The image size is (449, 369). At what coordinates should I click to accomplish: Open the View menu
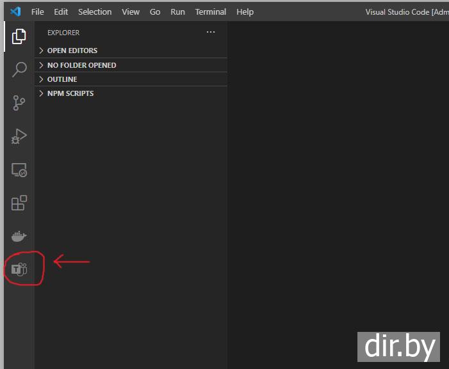[x=131, y=12]
